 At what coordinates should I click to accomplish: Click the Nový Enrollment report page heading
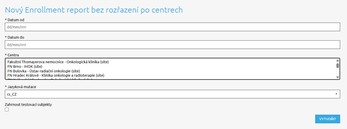point(94,10)
